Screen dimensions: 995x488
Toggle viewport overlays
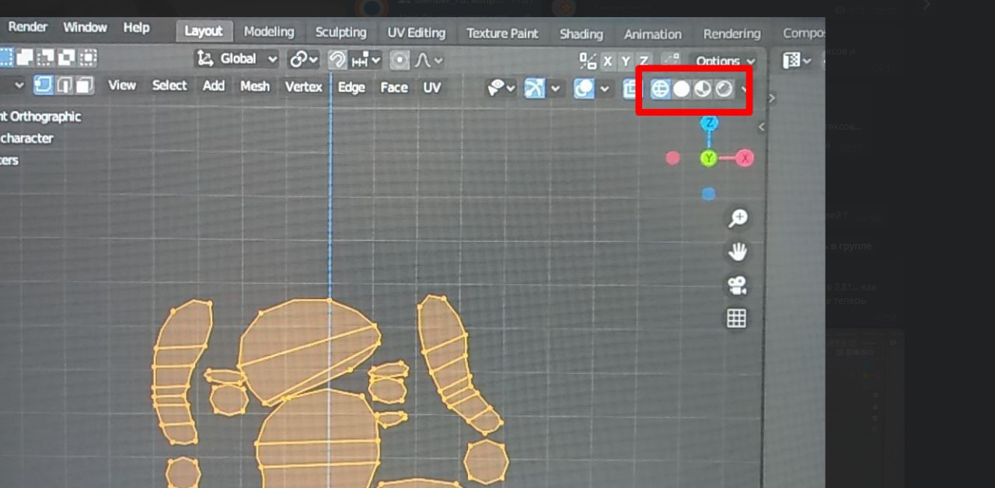tap(584, 89)
